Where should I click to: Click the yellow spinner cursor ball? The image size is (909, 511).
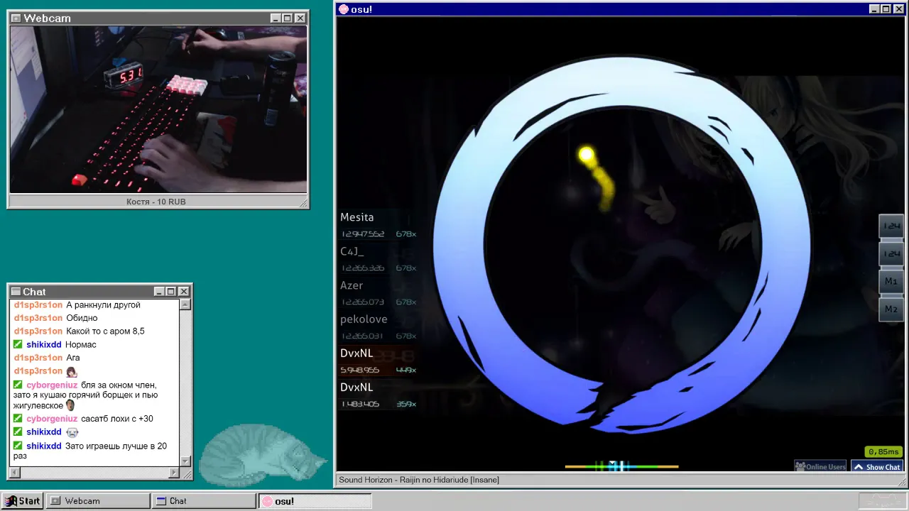coord(586,155)
